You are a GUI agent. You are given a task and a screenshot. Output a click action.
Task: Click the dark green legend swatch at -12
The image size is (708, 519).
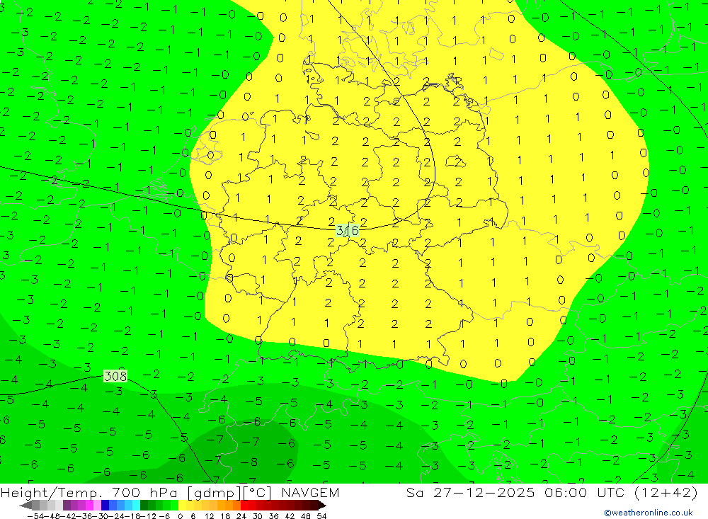(x=144, y=505)
